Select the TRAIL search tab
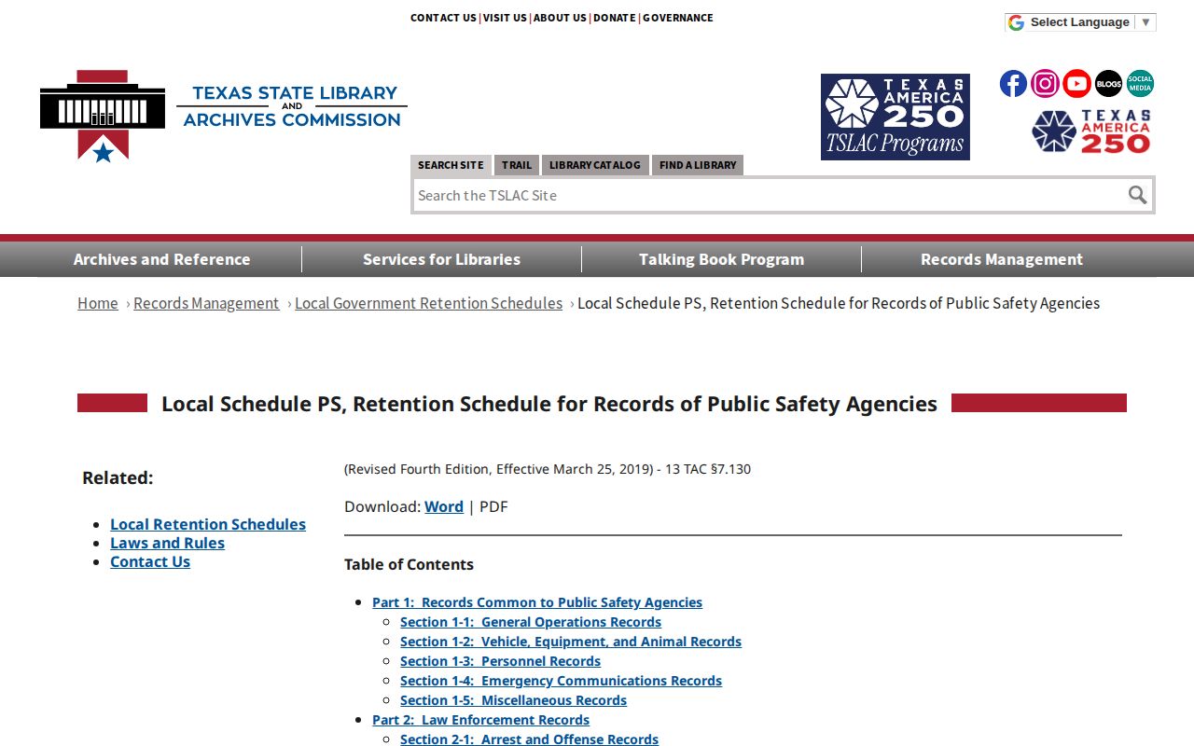 click(517, 165)
